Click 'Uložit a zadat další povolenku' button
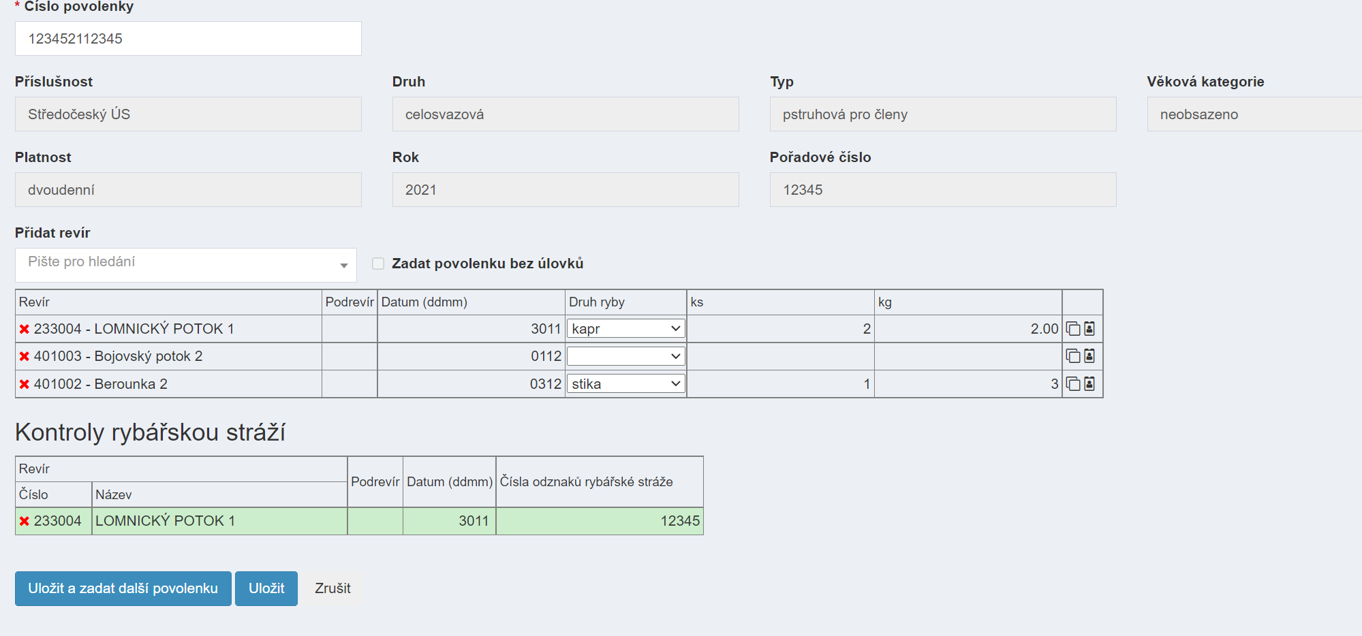 click(123, 588)
